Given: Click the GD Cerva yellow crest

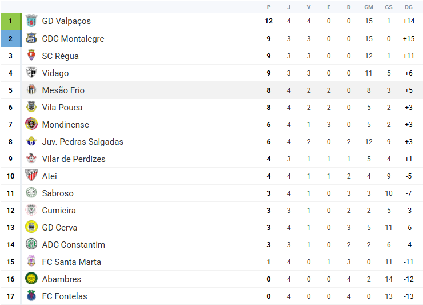Looking at the screenshot, I should [x=31, y=227].
